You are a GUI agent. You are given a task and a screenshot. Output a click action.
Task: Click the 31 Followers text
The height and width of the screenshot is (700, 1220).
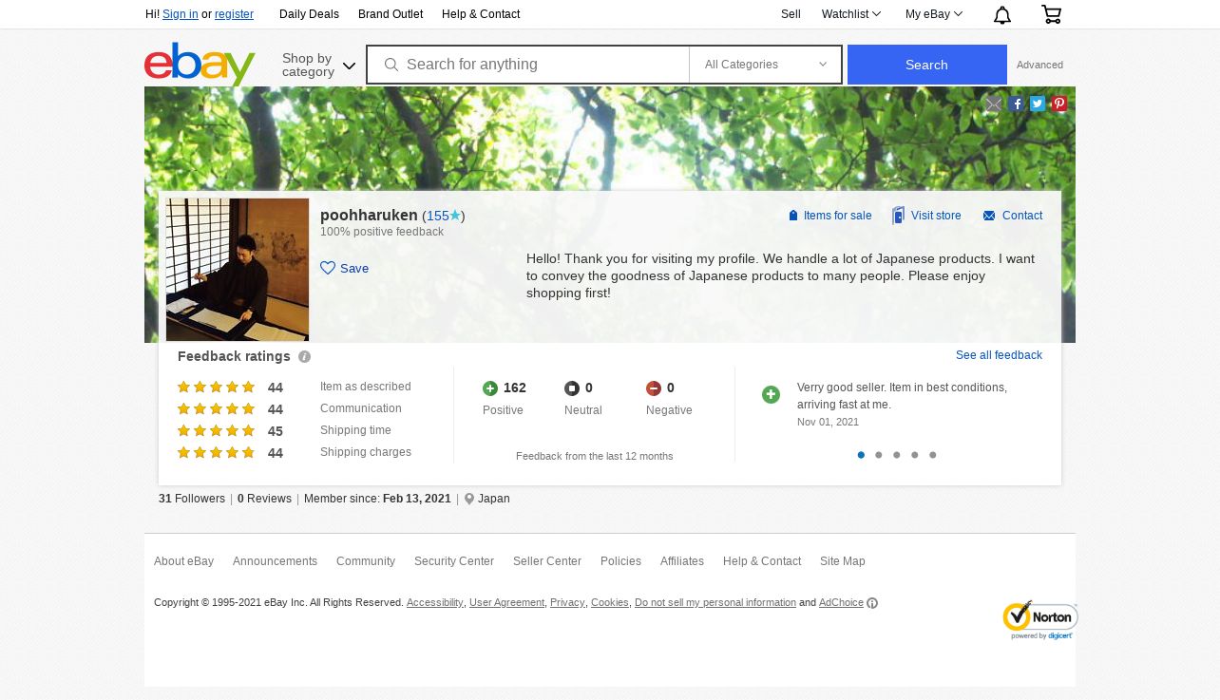click(x=192, y=499)
